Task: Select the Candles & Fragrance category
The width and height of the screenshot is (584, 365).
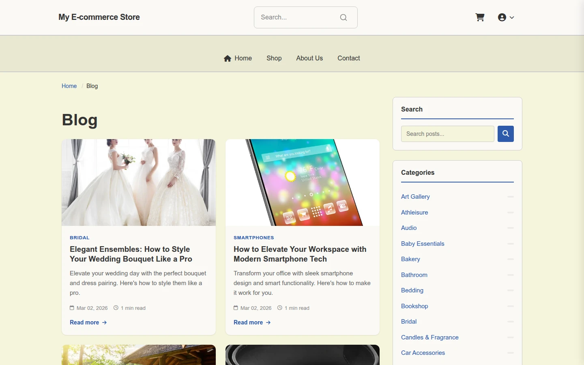Action: click(430, 337)
